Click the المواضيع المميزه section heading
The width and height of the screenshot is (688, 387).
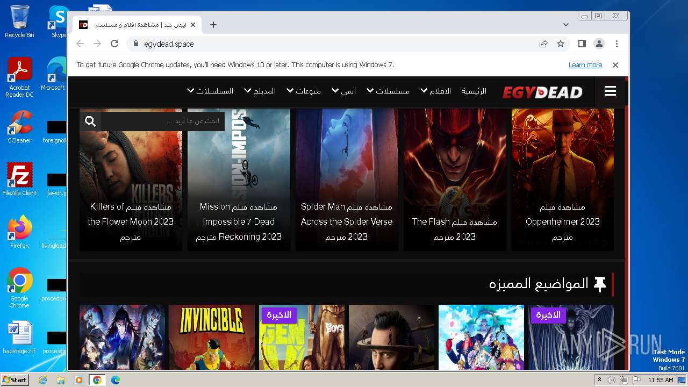click(539, 284)
